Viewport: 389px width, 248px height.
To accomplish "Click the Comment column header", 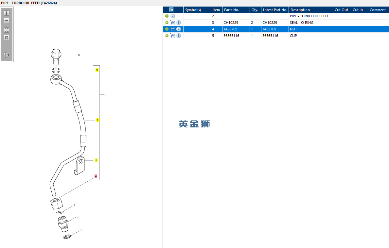I will pos(378,10).
